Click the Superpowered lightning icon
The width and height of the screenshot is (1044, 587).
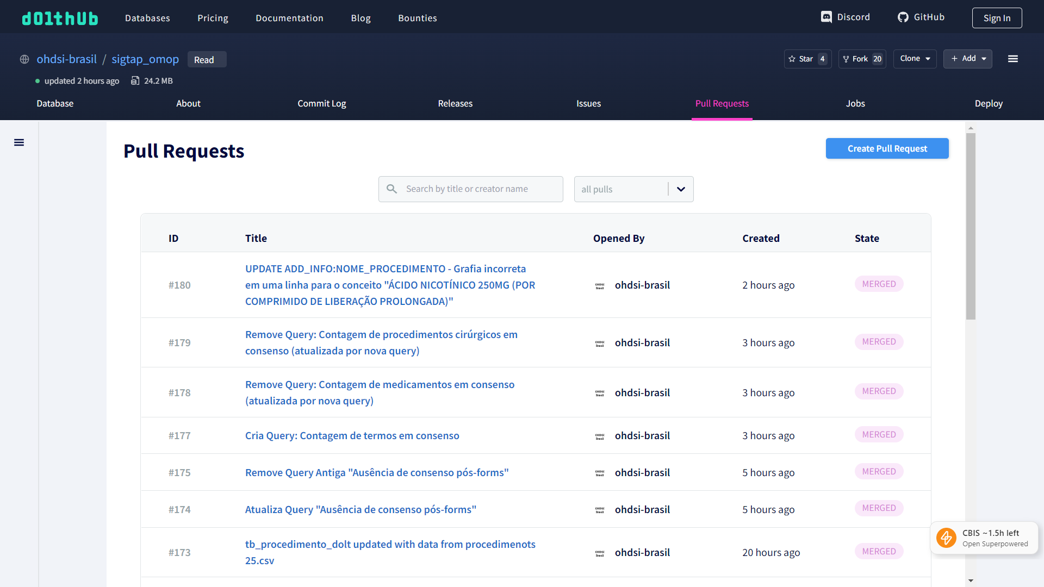[x=946, y=538]
